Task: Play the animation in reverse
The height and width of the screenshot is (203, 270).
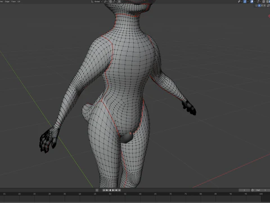Action: 110,190
